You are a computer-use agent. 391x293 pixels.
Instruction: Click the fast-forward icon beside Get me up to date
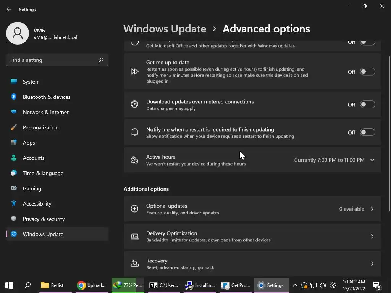tap(135, 72)
